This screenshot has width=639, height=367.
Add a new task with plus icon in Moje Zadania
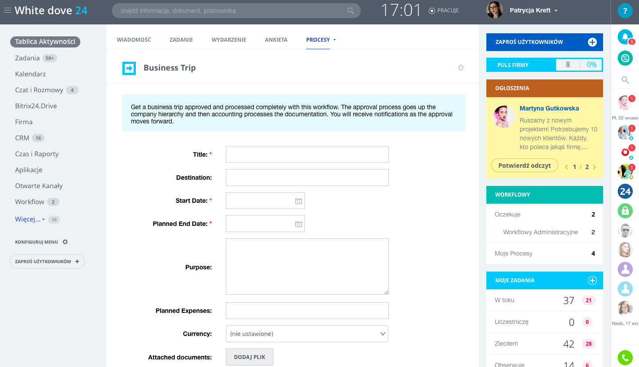pos(592,280)
